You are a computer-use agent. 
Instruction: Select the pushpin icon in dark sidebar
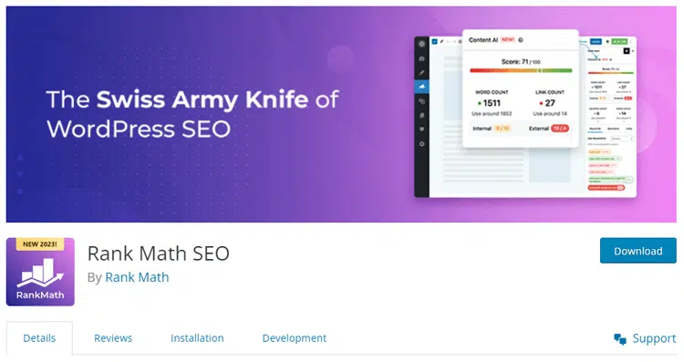(x=421, y=73)
